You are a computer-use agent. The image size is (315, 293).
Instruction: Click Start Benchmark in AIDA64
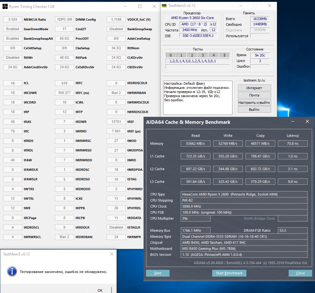(x=229, y=273)
